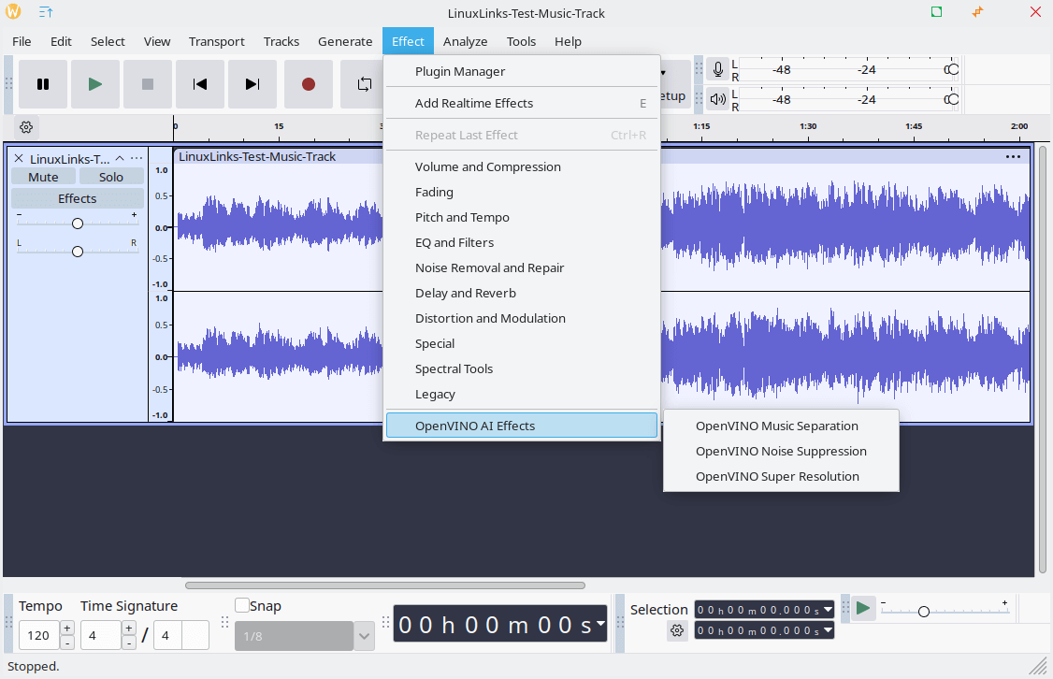
Task: Mute the LinuxLinks track
Action: pos(43,177)
